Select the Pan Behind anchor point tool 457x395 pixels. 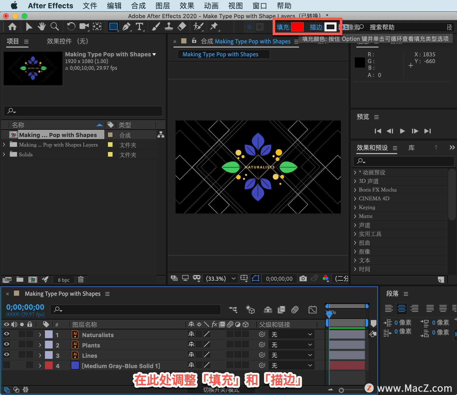tap(97, 27)
